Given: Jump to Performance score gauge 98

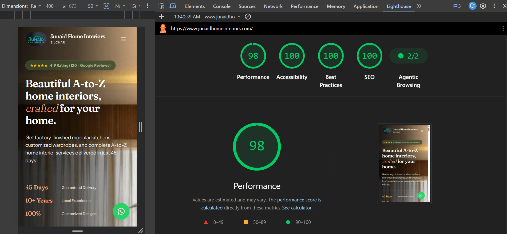Looking at the screenshot, I should pyautogui.click(x=253, y=56).
